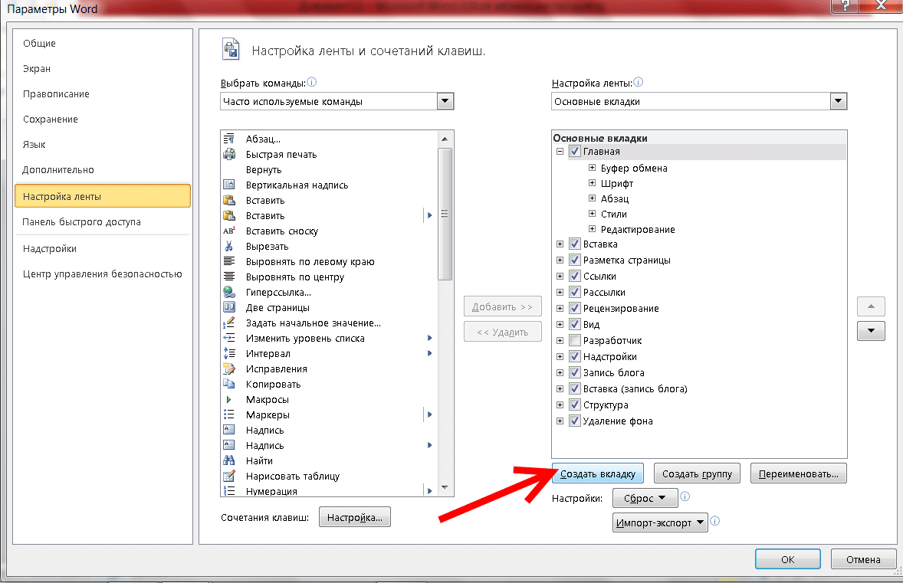Click the commands list vertical scrollbar thumb
This screenshot has width=903, height=583.
pos(445,214)
